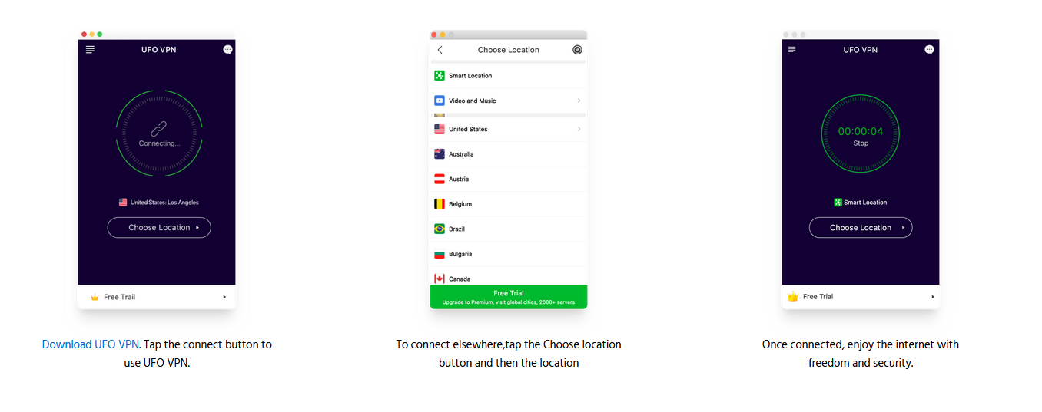Expand United States server list chevron

click(579, 129)
